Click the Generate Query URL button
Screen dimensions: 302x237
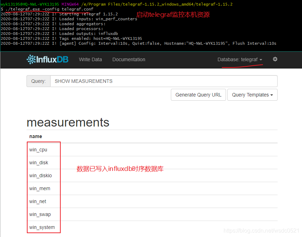(x=198, y=95)
